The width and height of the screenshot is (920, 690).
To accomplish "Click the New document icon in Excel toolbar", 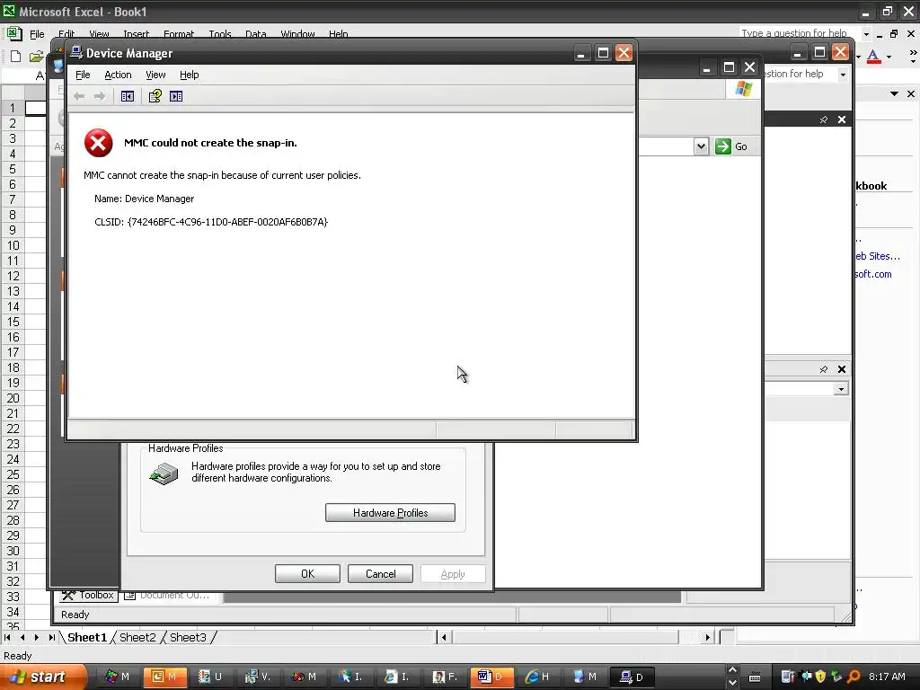I will click(x=16, y=57).
